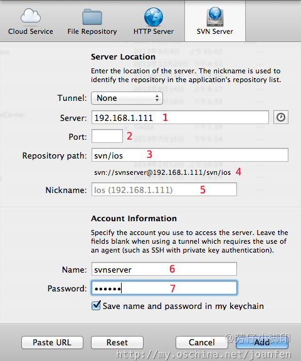Click the SVN Server drive icon
The width and height of the screenshot is (301, 361).
tap(215, 16)
